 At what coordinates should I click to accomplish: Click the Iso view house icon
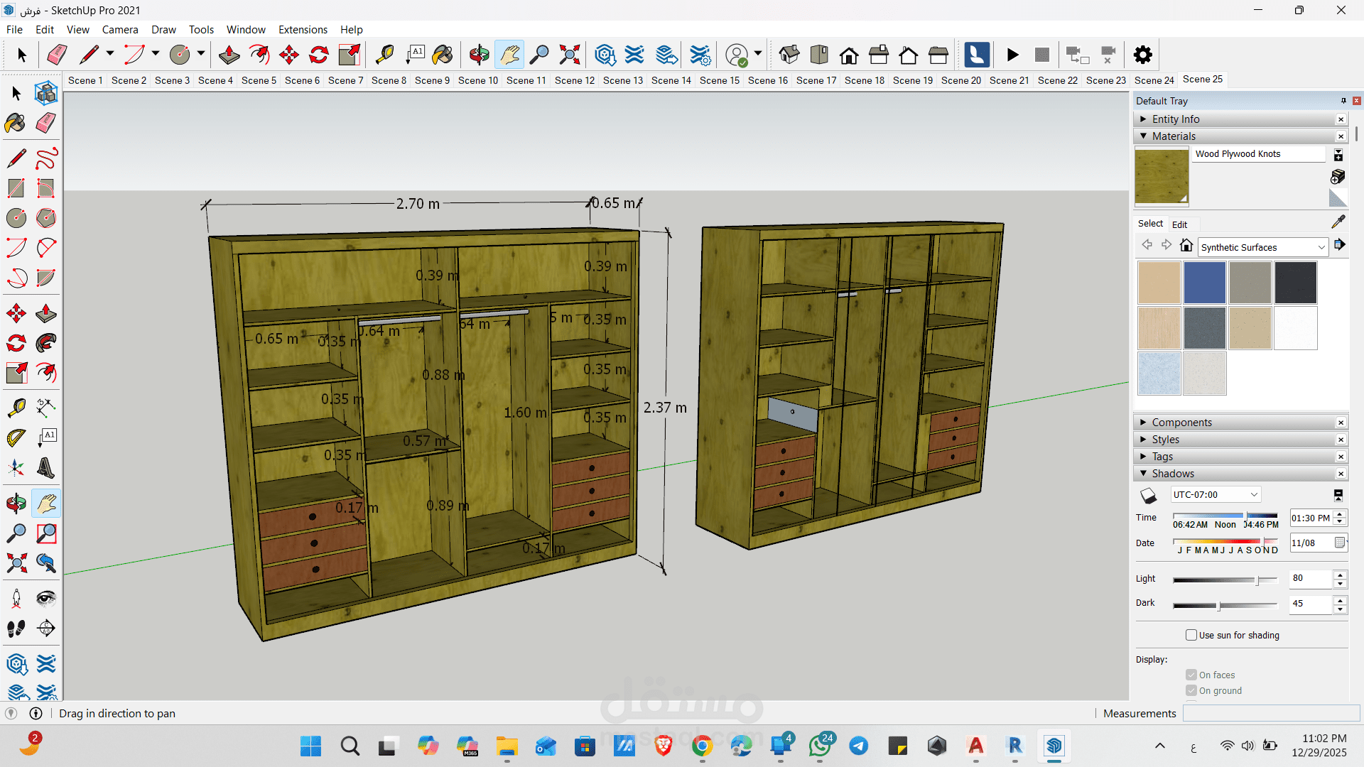coord(789,55)
